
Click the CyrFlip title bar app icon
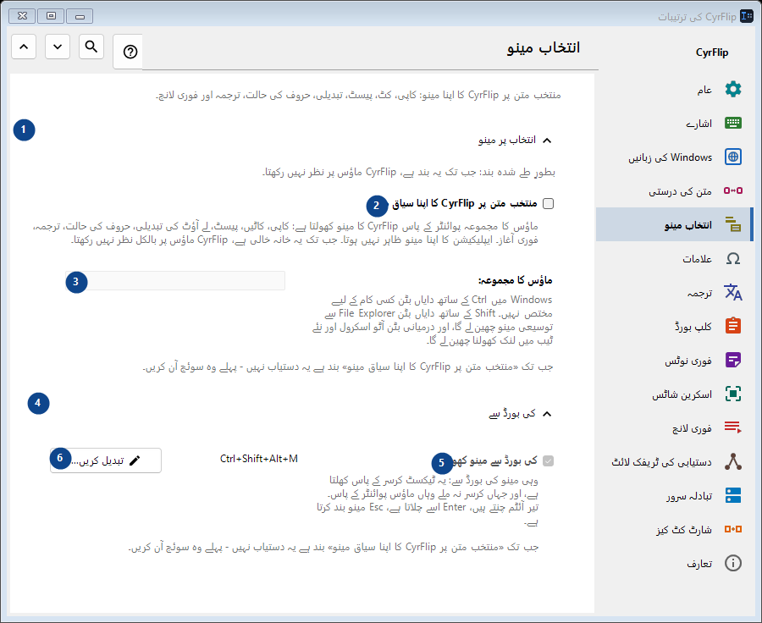tap(747, 16)
